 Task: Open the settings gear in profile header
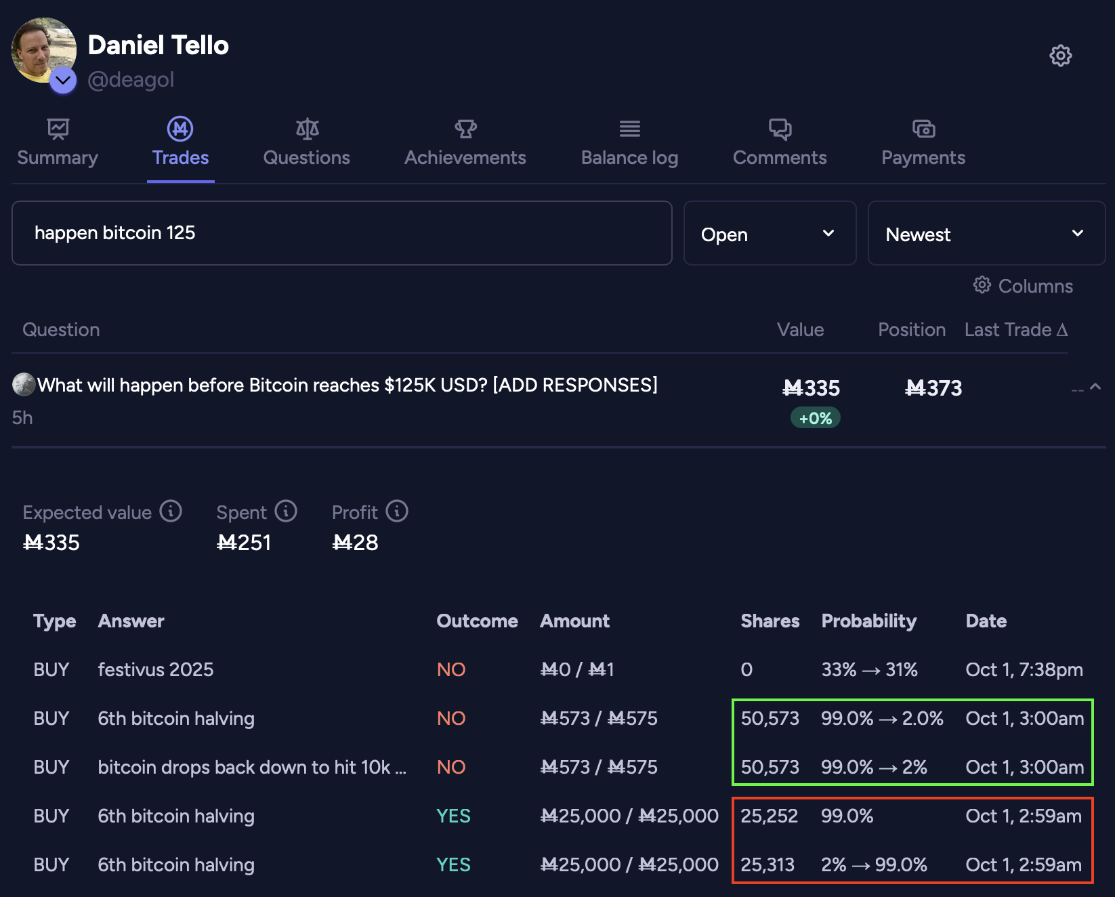1060,56
